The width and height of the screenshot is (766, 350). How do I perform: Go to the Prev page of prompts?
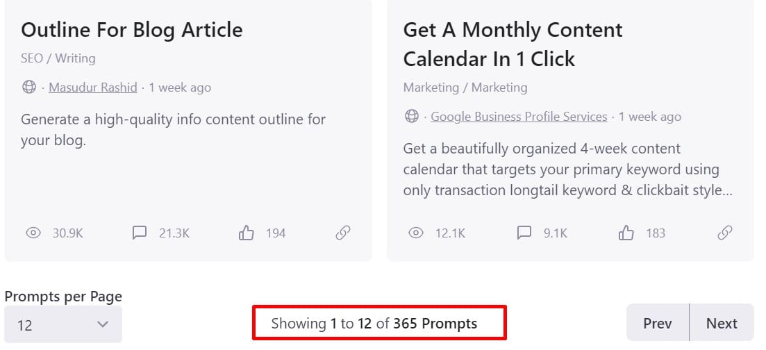coord(658,323)
